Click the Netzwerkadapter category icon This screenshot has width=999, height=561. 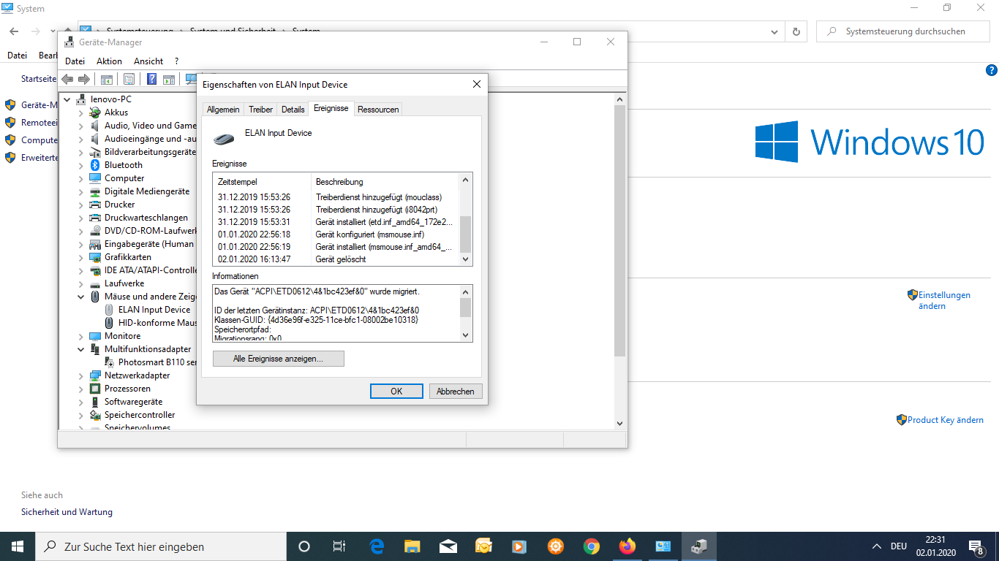95,375
